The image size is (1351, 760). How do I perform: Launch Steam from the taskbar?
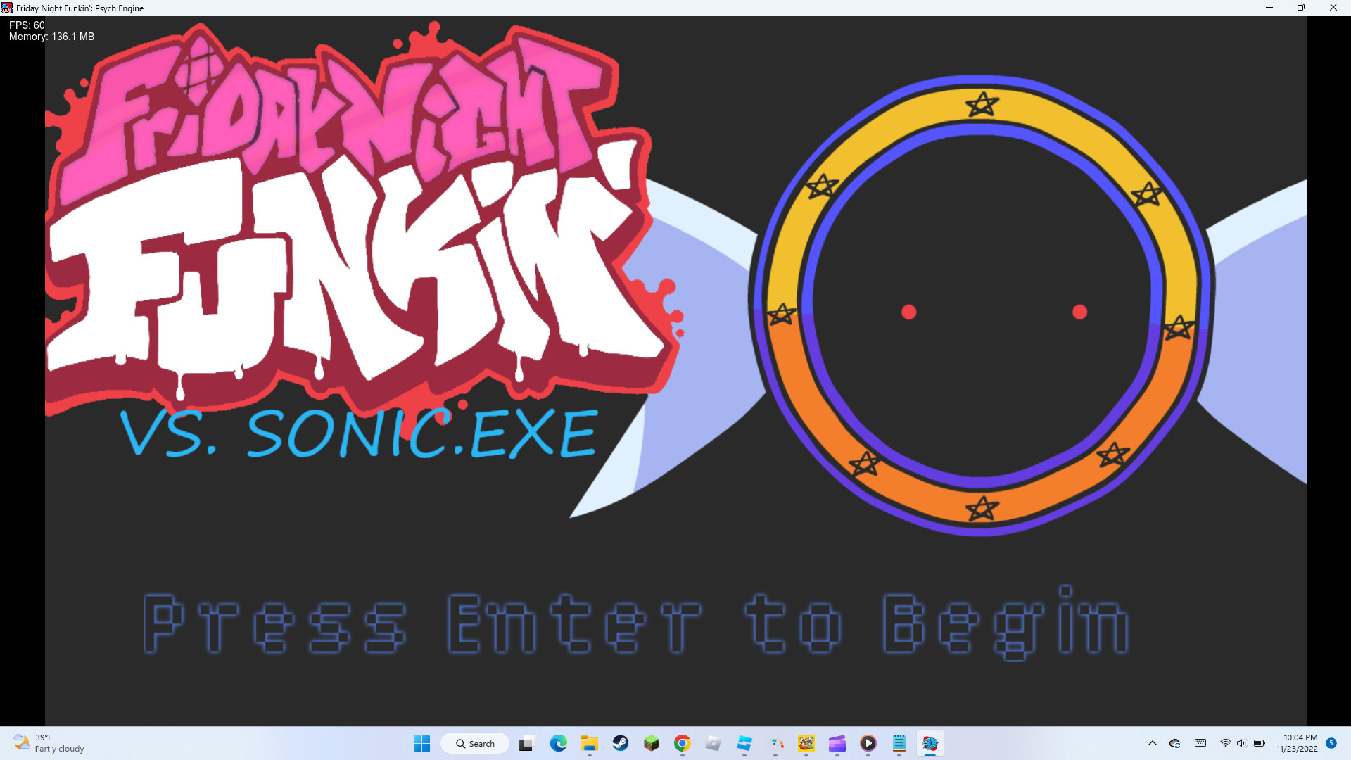(x=620, y=744)
